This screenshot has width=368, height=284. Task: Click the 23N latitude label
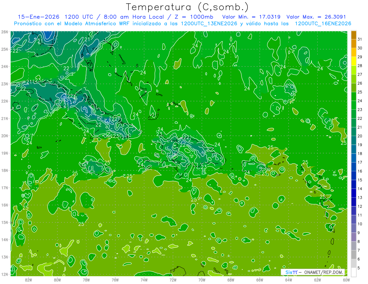[x=5, y=84]
